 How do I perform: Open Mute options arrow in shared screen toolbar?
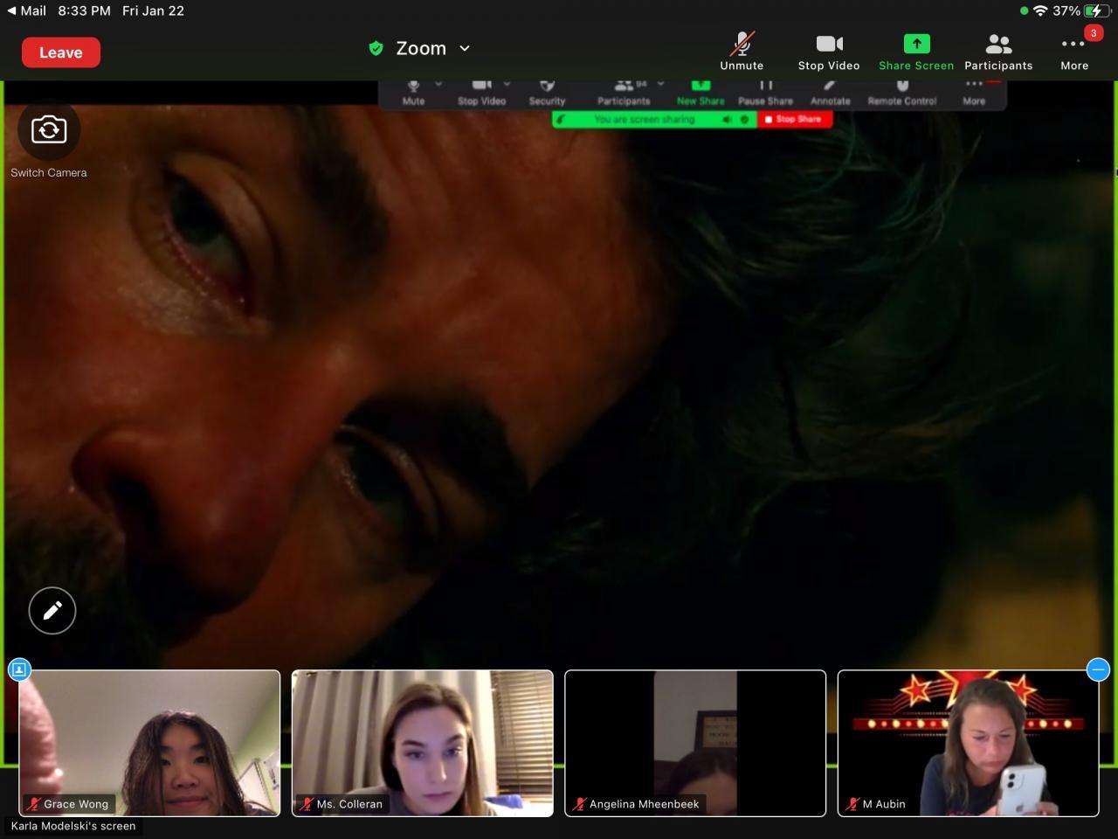tap(438, 85)
